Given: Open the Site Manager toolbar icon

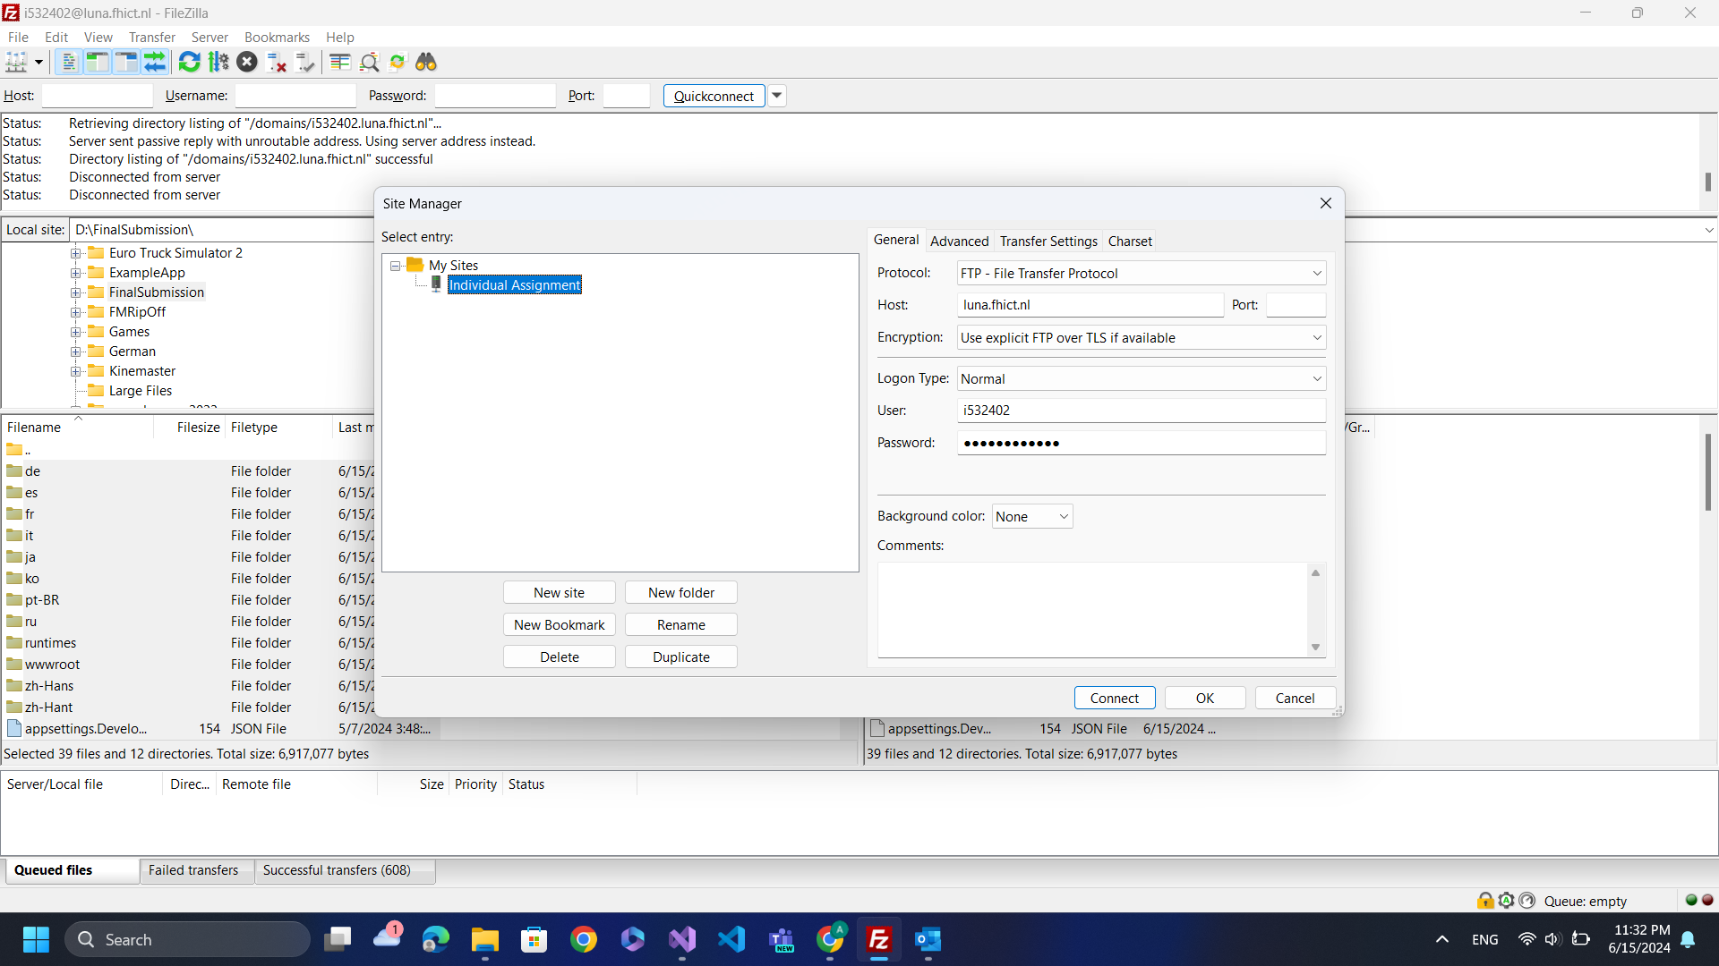Looking at the screenshot, I should tap(16, 62).
